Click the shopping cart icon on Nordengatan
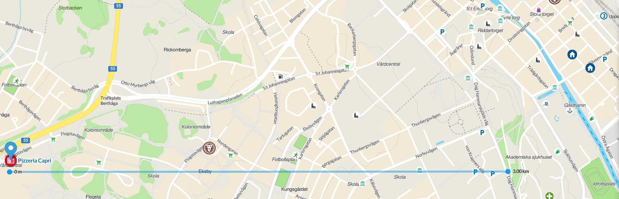 [230, 155]
